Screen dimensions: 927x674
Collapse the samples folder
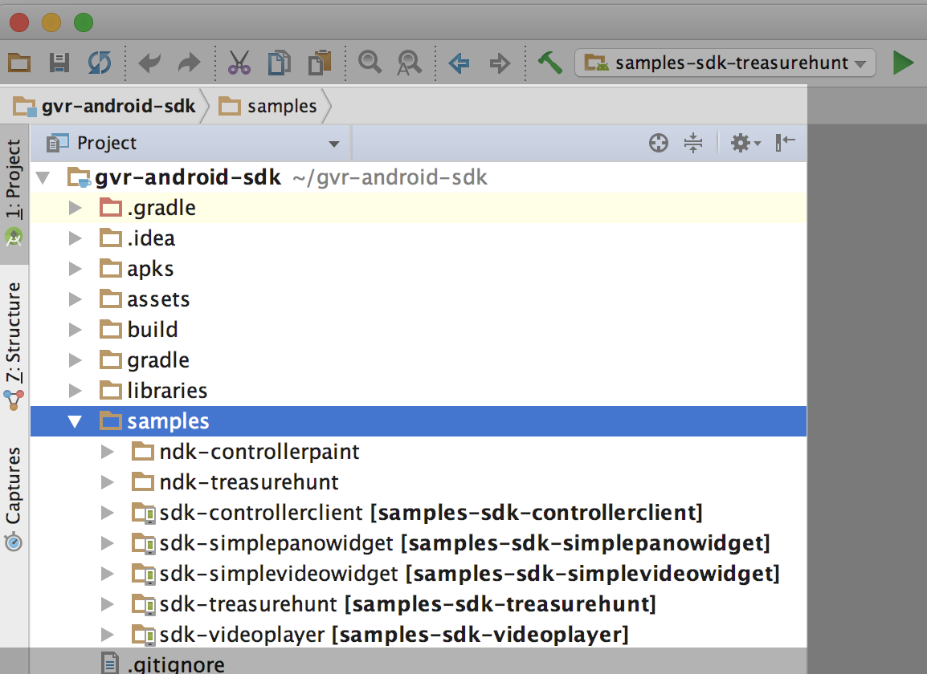click(75, 421)
